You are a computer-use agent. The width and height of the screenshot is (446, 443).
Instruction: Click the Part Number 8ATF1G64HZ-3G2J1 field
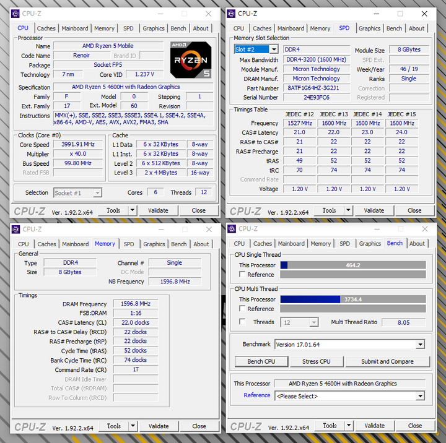[x=317, y=88]
